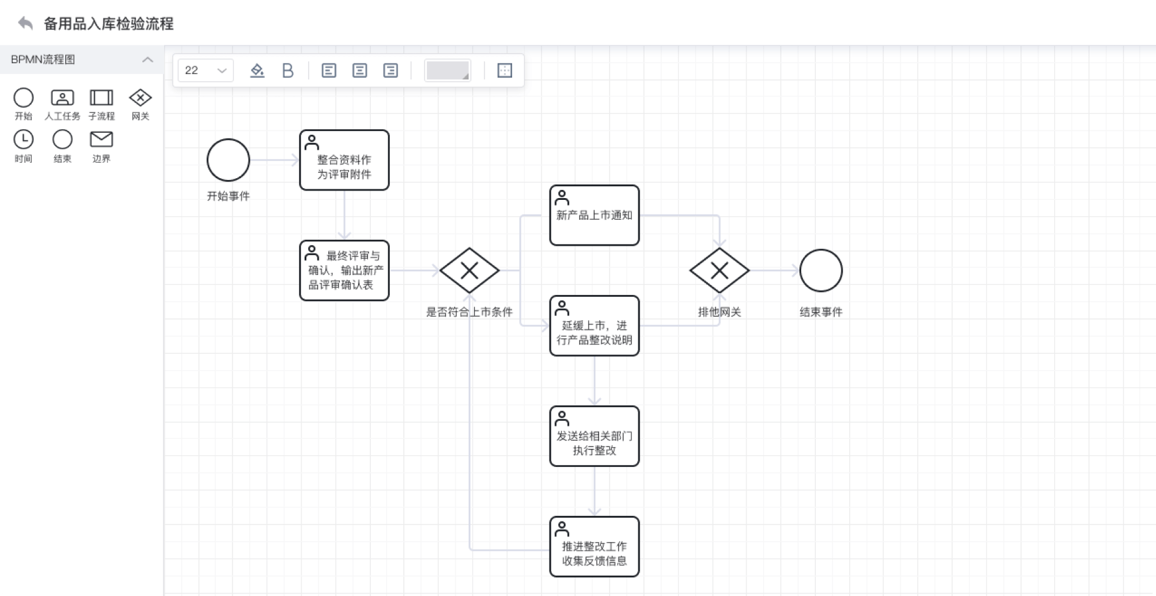Click the fill color bucket icon
Screen dimensions: 1156x596
[257, 70]
